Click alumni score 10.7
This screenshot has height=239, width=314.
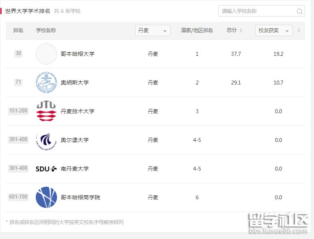(x=278, y=83)
